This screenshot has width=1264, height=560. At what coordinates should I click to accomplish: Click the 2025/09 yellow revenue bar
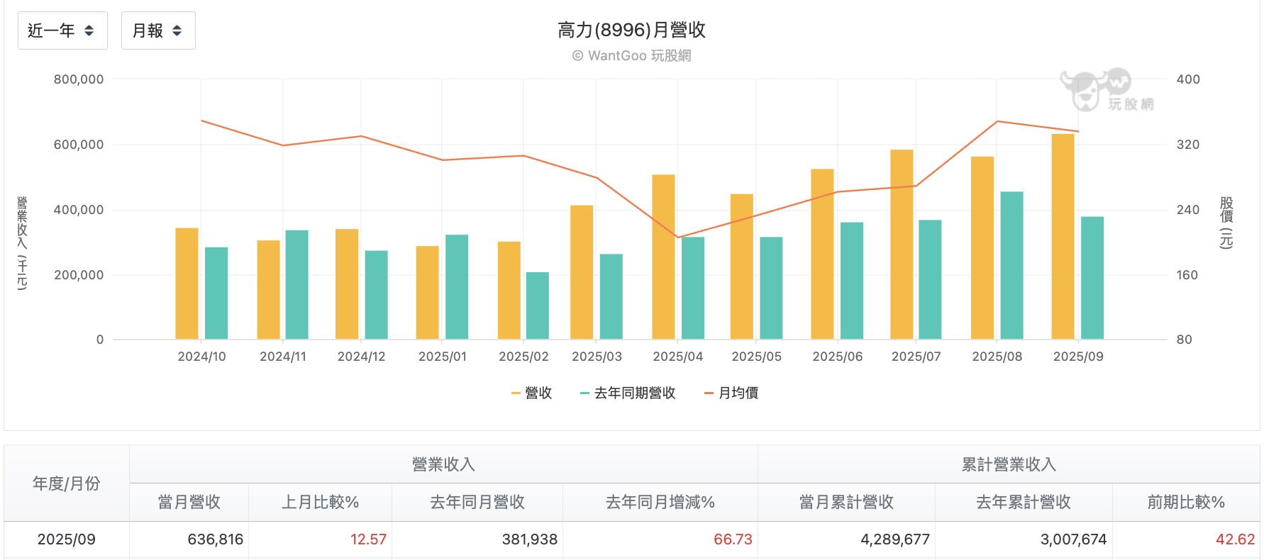tap(1063, 237)
